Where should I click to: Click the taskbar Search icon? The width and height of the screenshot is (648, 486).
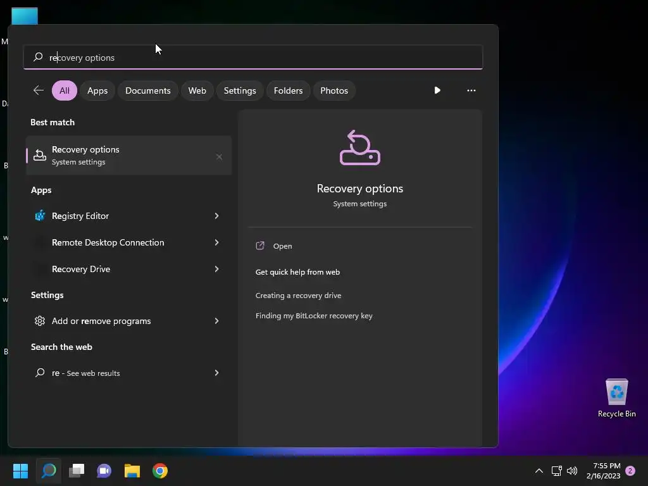tap(48, 471)
